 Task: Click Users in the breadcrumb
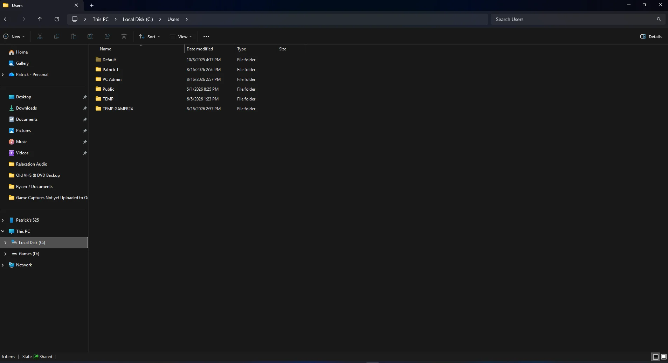pyautogui.click(x=173, y=19)
